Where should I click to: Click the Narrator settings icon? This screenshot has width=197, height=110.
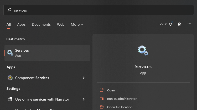10,99
